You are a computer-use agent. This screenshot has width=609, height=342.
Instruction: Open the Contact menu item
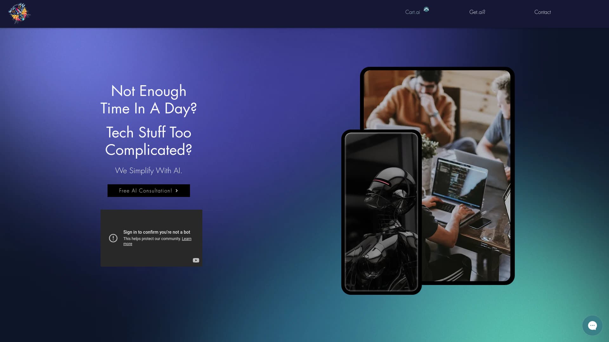[542, 12]
